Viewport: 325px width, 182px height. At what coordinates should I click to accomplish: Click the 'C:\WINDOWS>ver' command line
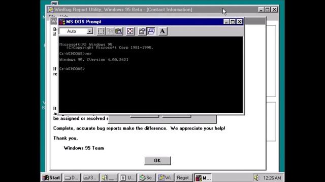[x=75, y=54]
